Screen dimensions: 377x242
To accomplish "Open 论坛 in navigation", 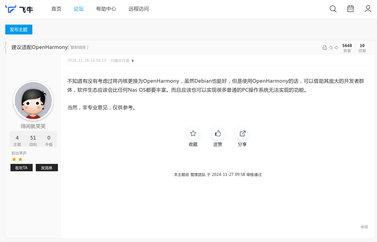I will click(79, 9).
